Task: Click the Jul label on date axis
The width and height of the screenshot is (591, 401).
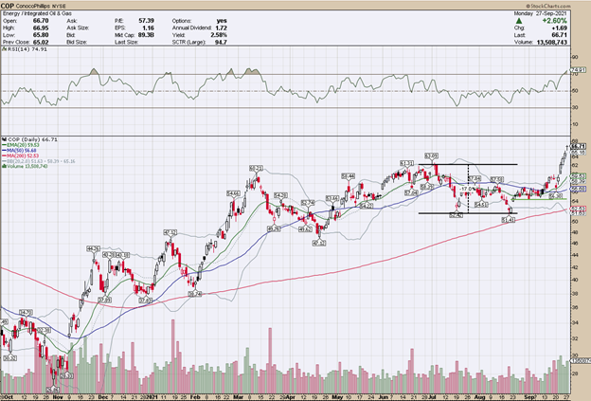Action: 432,397
